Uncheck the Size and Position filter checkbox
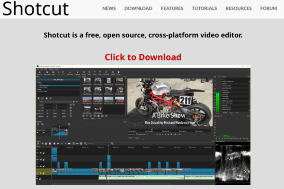Image resolution: width=284 pixels, height=189 pixels. 38,86
